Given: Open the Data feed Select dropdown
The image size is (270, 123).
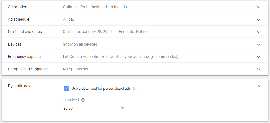Looking at the screenshot, I should click(x=94, y=108).
